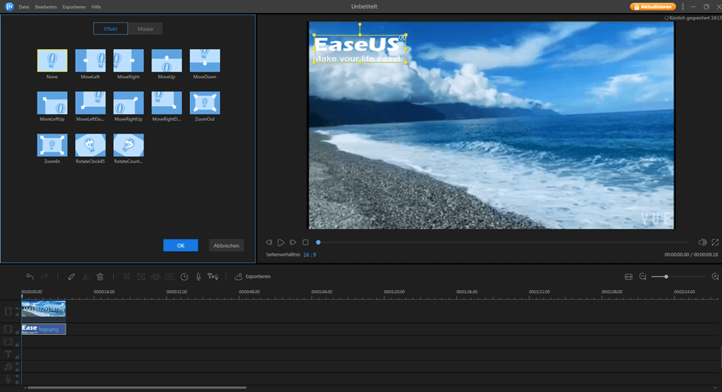Open the 16:9 aspect ratio selector
This screenshot has height=392, width=722.
coord(309,255)
